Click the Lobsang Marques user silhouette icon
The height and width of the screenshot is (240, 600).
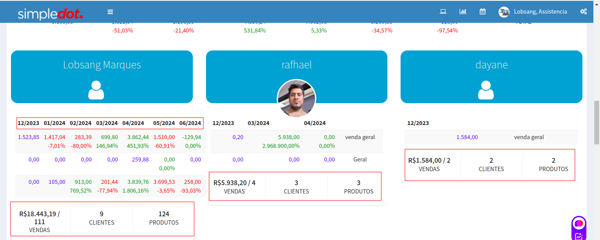(x=96, y=90)
